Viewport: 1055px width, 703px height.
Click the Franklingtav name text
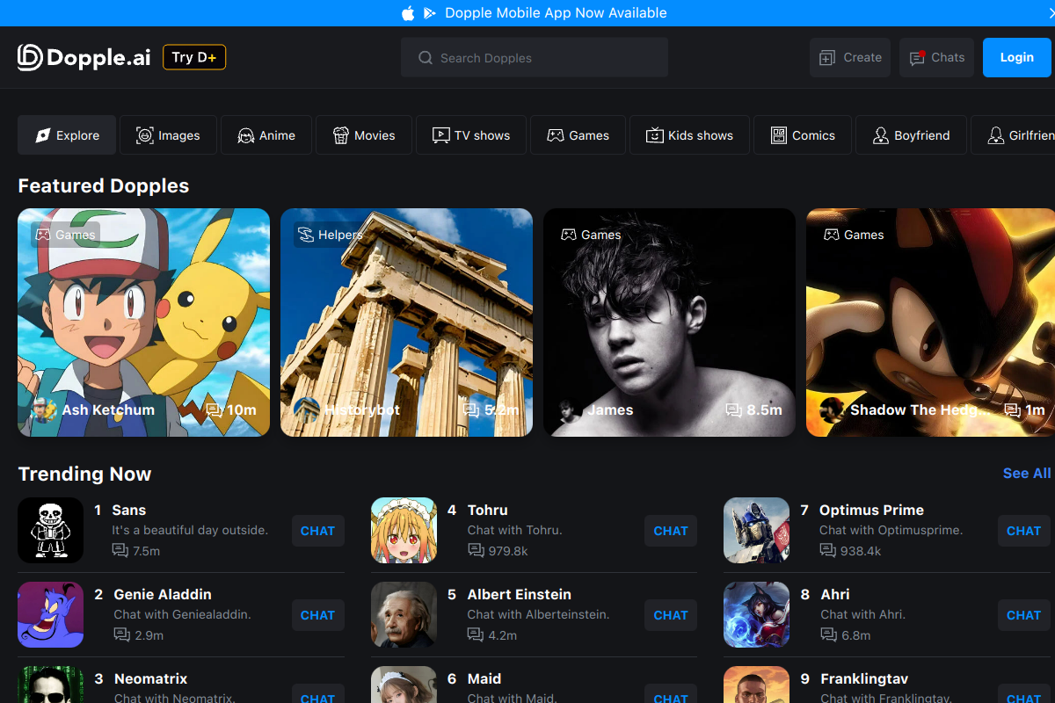click(x=864, y=678)
